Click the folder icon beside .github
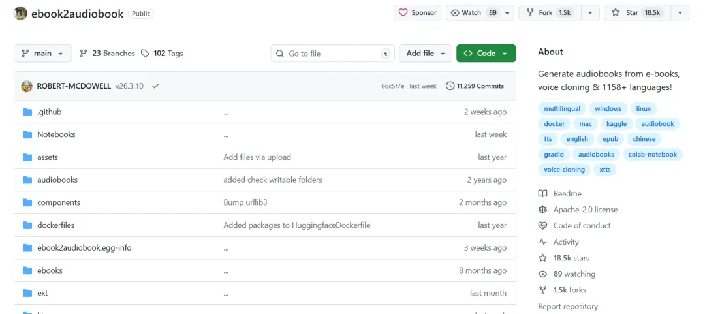 (28, 112)
